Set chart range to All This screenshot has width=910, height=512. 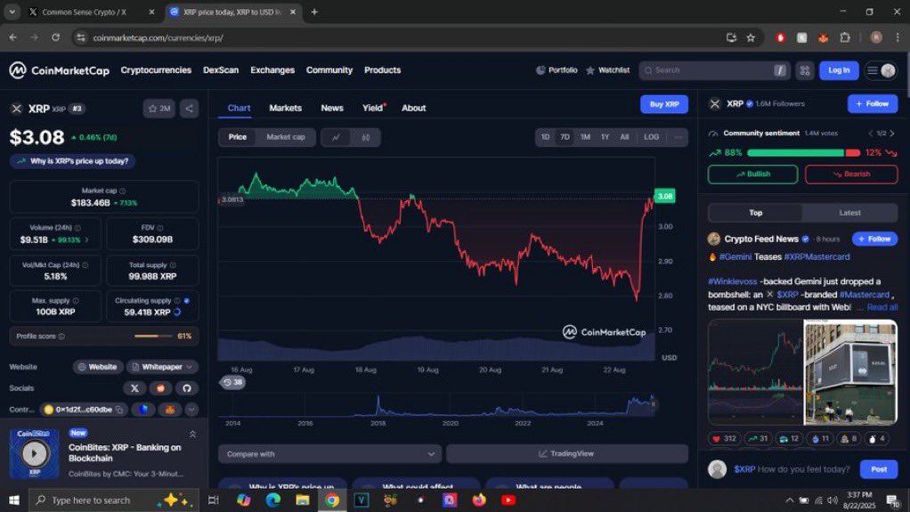624,138
